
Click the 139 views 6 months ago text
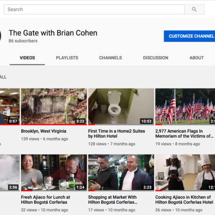tap(44, 139)
